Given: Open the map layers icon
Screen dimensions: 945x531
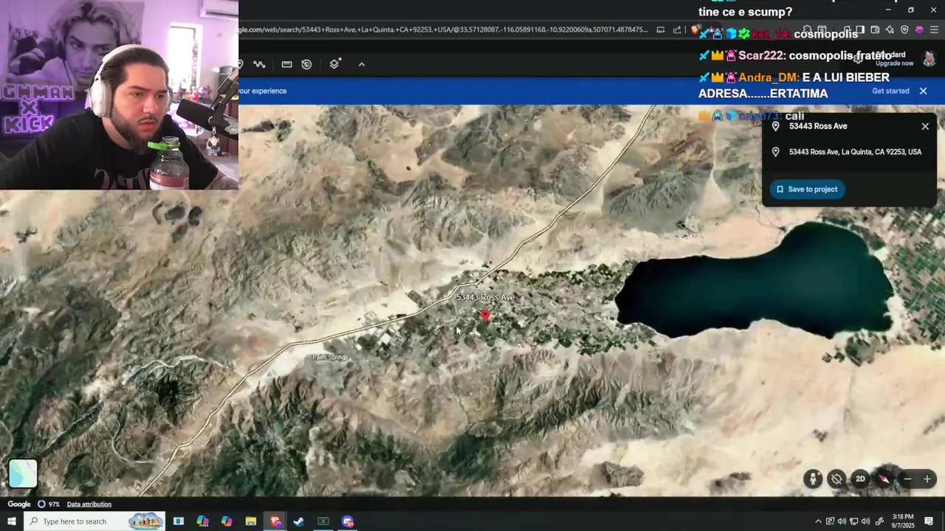Looking at the screenshot, I should (x=334, y=64).
